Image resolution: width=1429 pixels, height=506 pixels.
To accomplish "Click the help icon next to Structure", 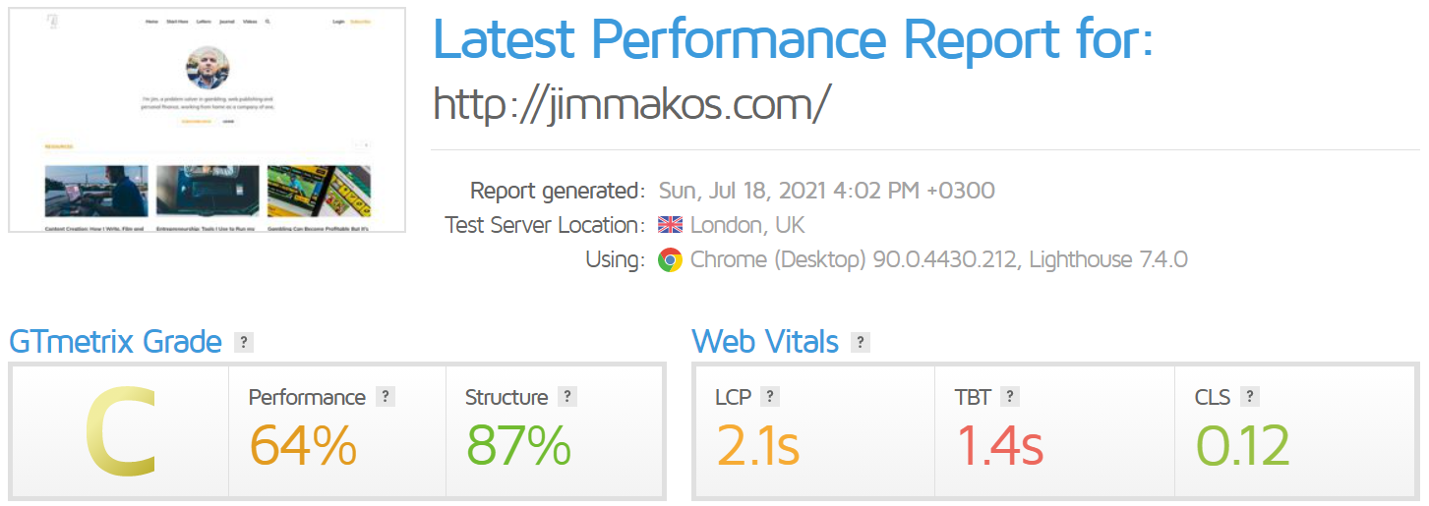I will (x=566, y=397).
